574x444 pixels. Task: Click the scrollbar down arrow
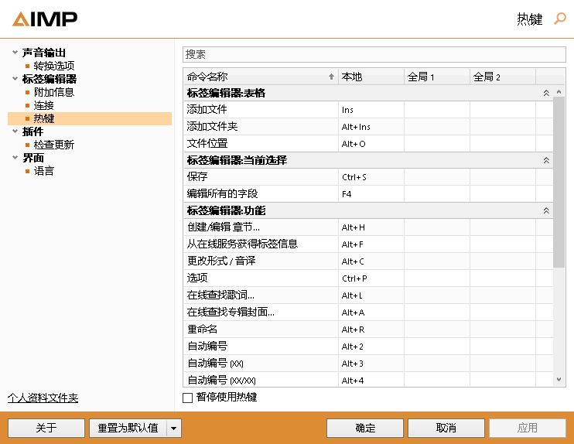pyautogui.click(x=559, y=380)
